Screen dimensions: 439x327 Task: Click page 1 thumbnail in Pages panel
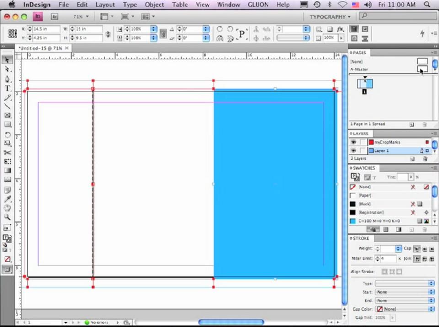coord(364,83)
